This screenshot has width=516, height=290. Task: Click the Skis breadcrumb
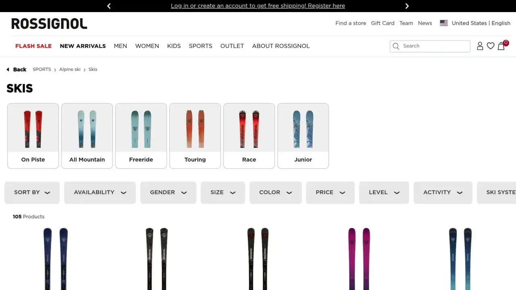(93, 69)
